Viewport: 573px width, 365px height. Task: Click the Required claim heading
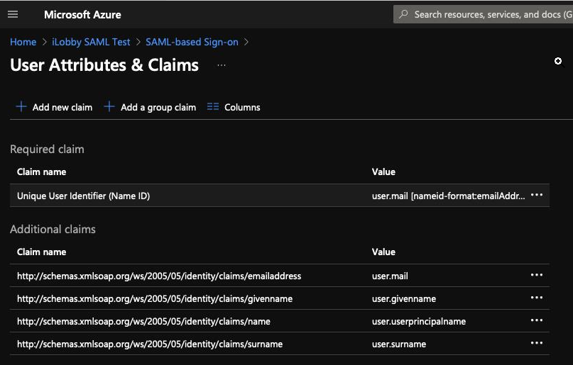(x=47, y=149)
